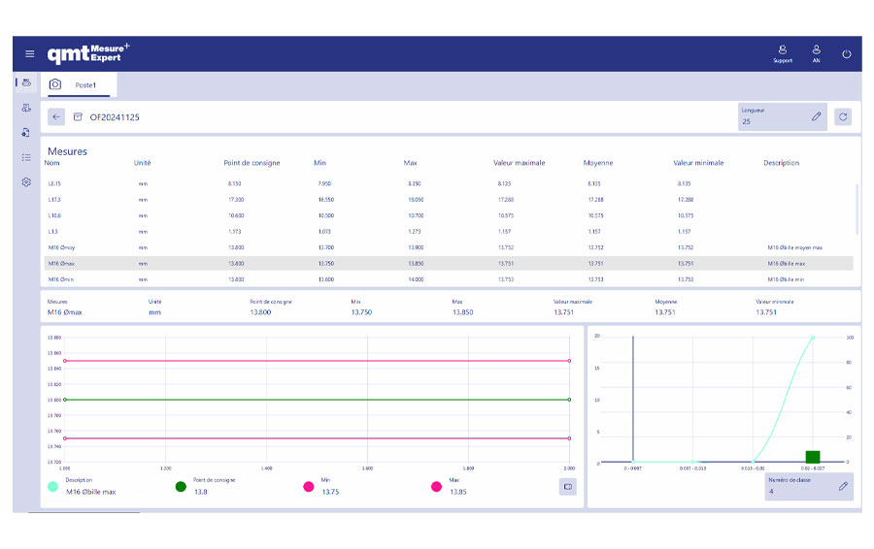Edit Numéro de classe with pencil icon
The height and width of the screenshot is (549, 874).
point(843,486)
